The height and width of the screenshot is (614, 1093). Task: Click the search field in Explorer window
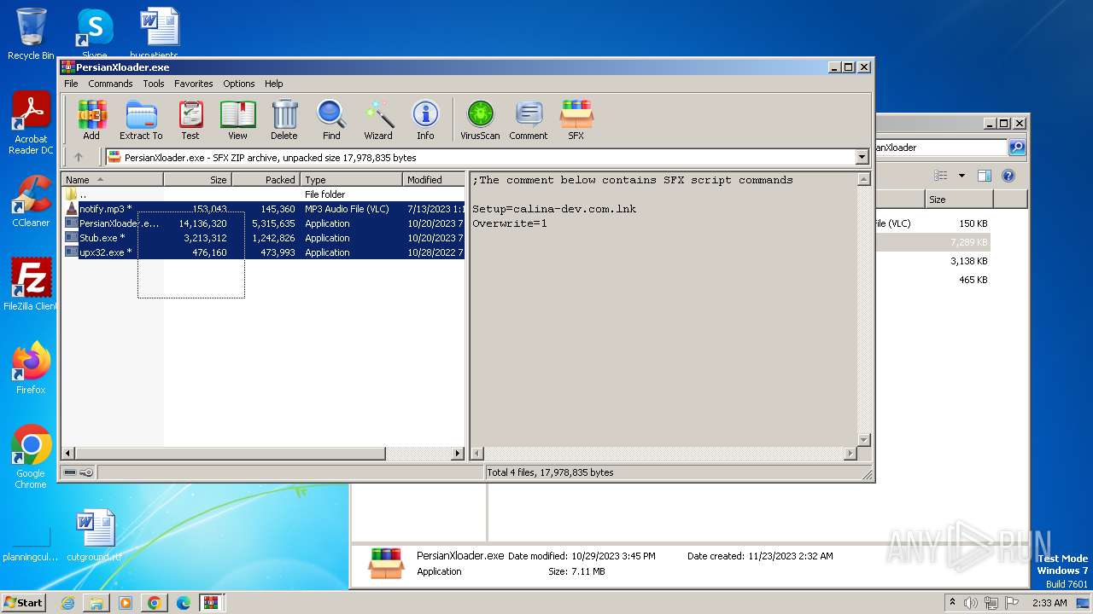[x=941, y=148]
